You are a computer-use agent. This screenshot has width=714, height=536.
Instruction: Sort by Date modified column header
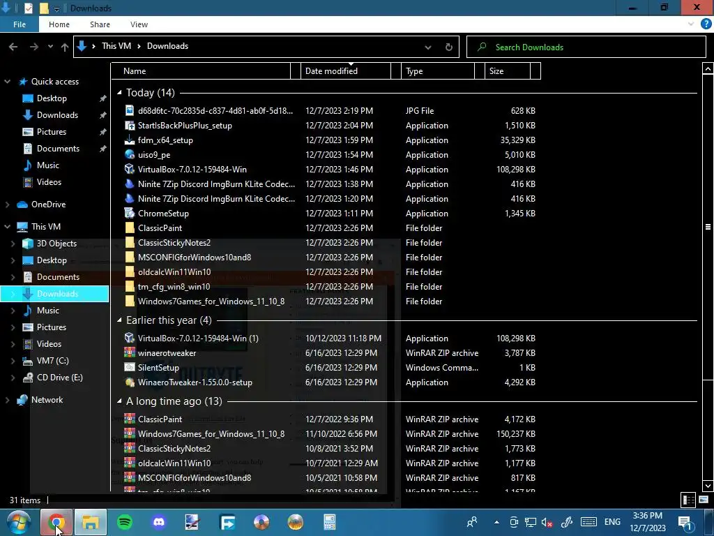pos(346,71)
